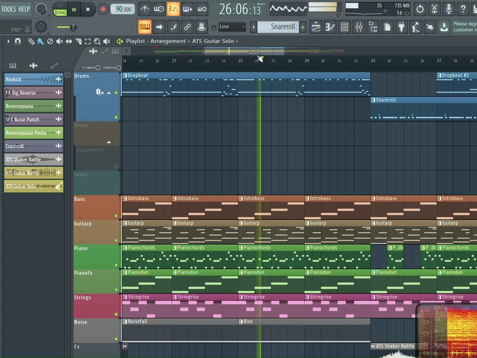Click the content library download icon

(444, 27)
